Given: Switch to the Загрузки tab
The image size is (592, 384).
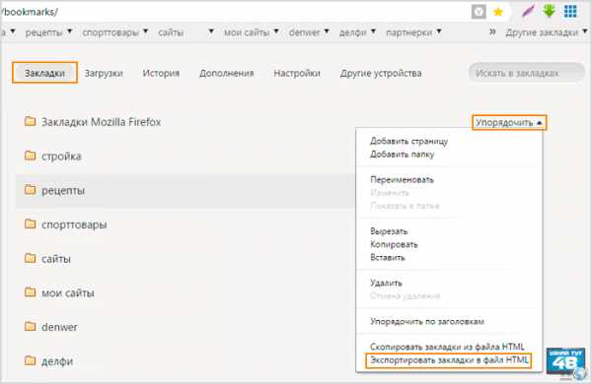Looking at the screenshot, I should click(104, 73).
